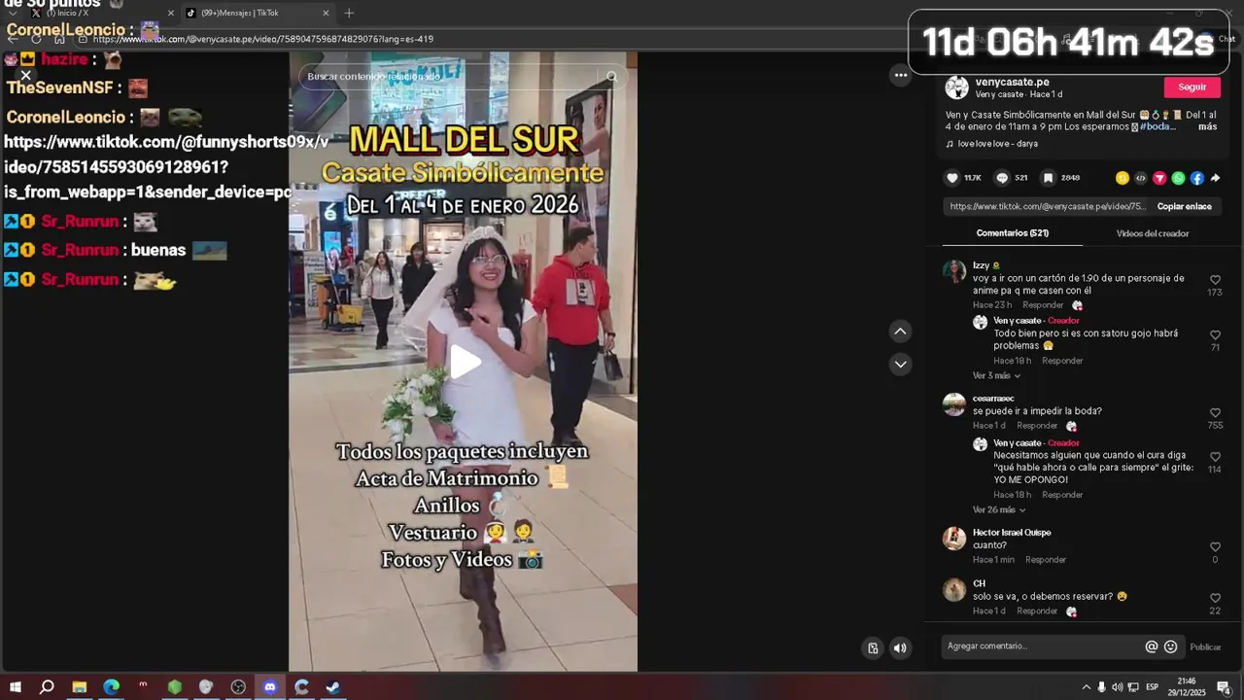Open the green cube app on taskbar
Viewport: 1244px width, 700px height.
click(x=174, y=687)
